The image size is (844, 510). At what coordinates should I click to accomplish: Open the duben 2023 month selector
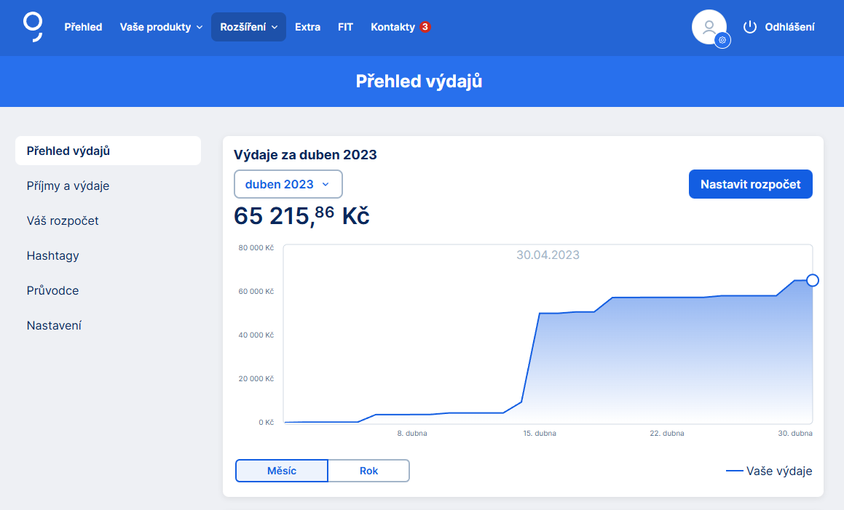[288, 184]
